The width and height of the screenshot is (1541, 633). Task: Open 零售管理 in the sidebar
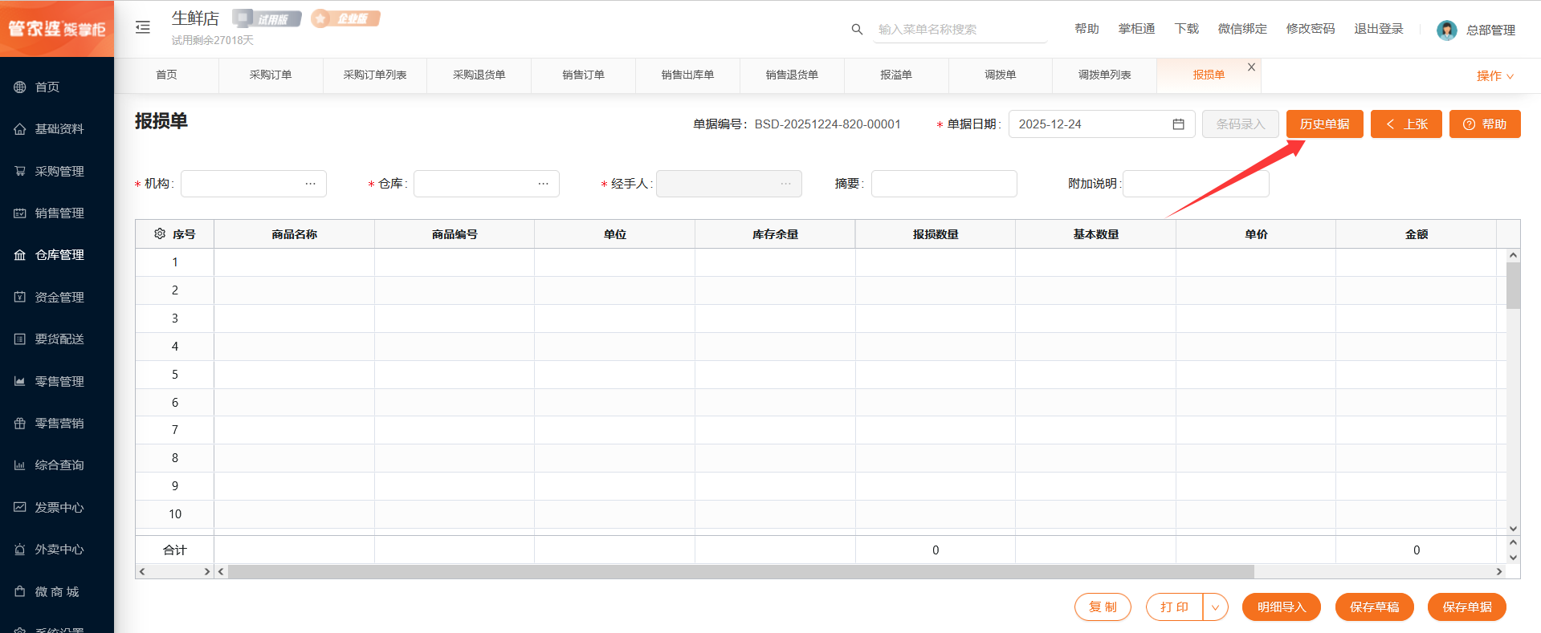59,382
